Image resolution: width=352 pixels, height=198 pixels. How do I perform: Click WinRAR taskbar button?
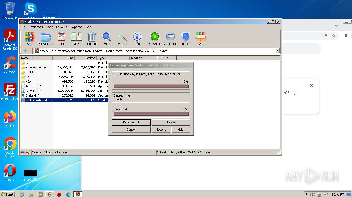pos(78,194)
